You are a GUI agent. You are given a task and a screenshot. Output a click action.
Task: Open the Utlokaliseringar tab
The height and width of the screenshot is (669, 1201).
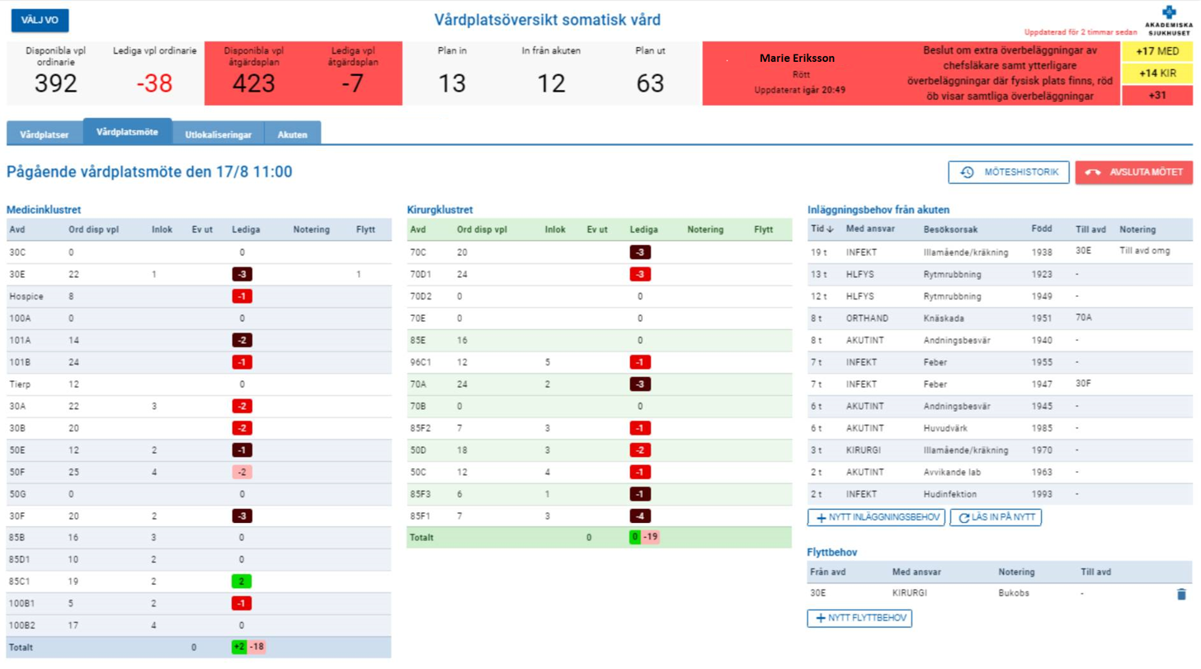pyautogui.click(x=218, y=134)
